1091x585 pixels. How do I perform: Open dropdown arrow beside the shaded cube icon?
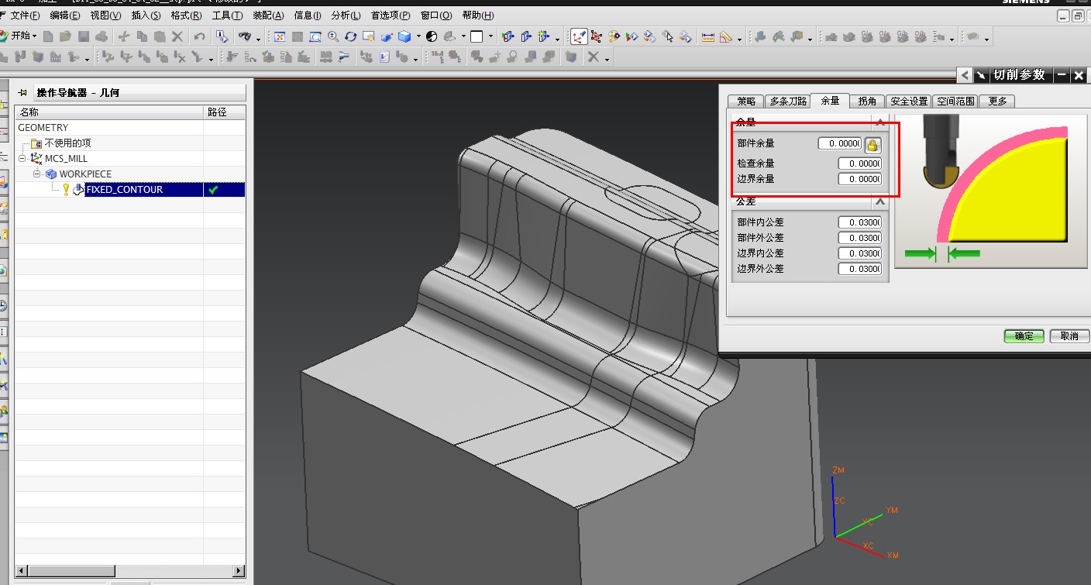pos(418,36)
